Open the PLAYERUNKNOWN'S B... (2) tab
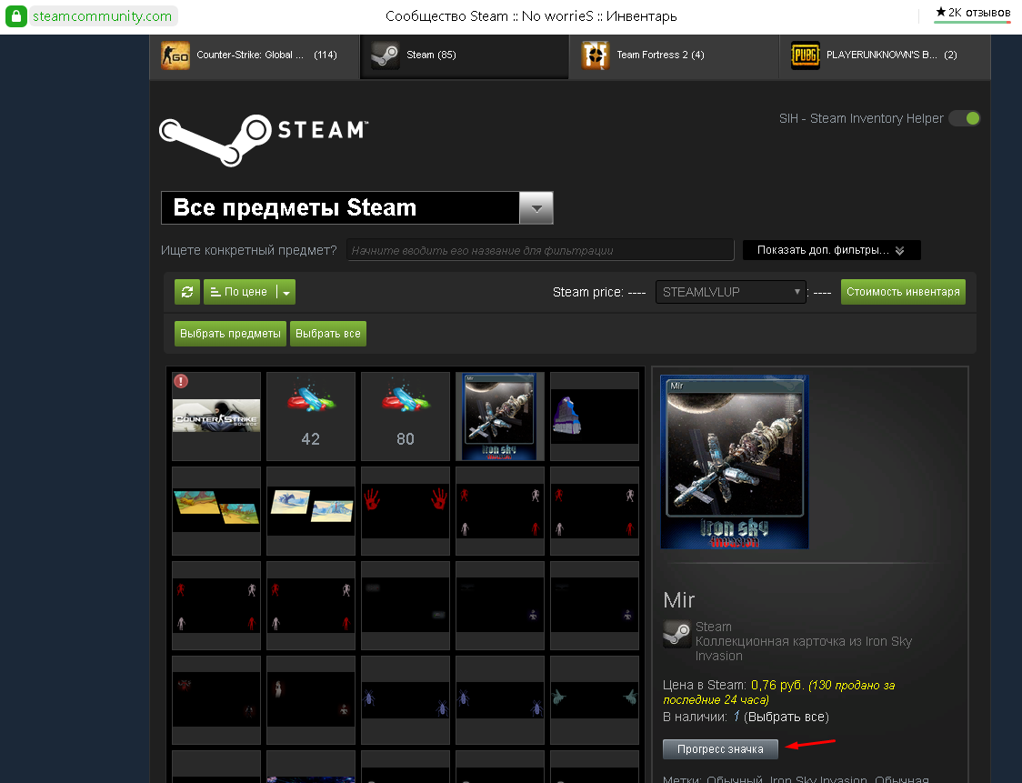 click(885, 56)
